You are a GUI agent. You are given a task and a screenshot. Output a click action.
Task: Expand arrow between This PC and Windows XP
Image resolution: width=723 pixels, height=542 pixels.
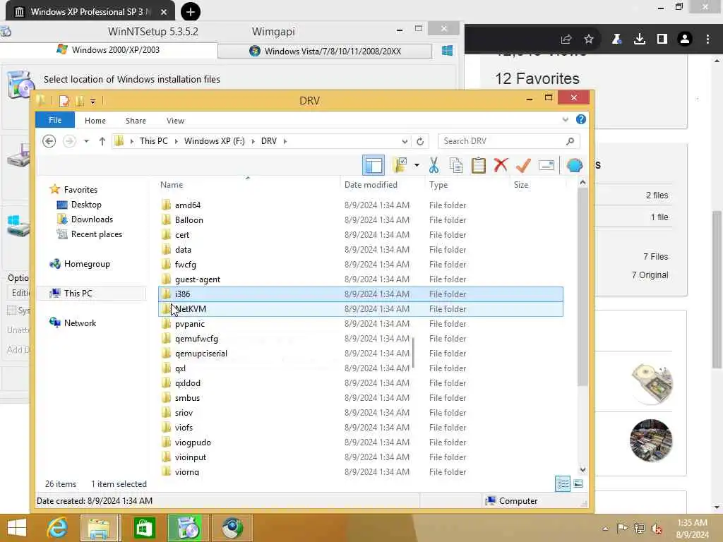[176, 141]
